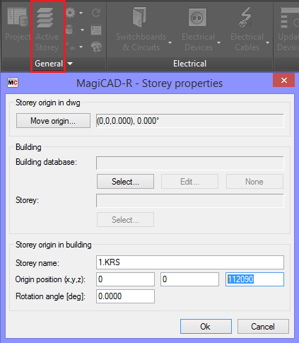Click the Rotation angle field
The height and width of the screenshot is (343, 299).
click(x=125, y=296)
